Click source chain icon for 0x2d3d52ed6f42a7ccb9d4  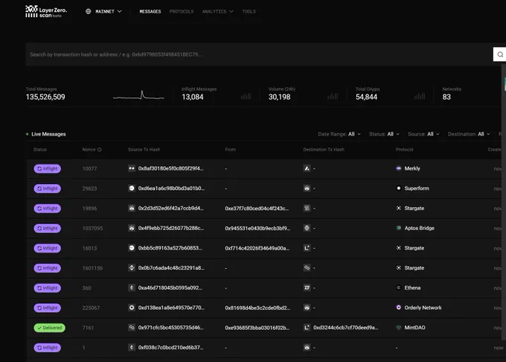tap(132, 209)
